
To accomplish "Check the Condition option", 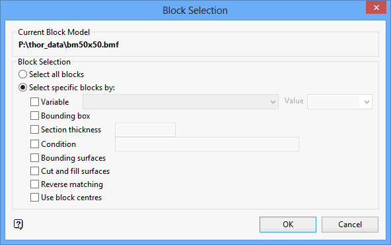I will pos(34,144).
